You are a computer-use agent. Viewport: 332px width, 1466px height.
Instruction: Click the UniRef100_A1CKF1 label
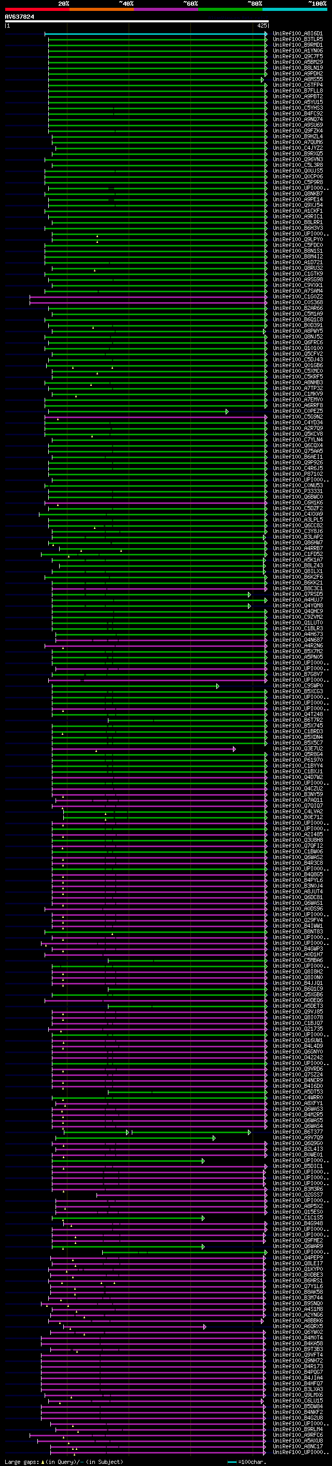(297, 211)
